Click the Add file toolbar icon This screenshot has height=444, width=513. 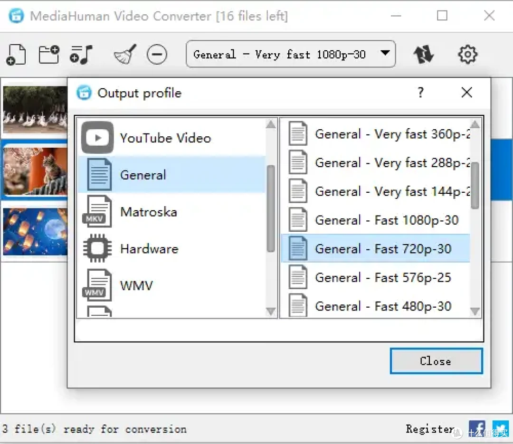tap(16, 54)
